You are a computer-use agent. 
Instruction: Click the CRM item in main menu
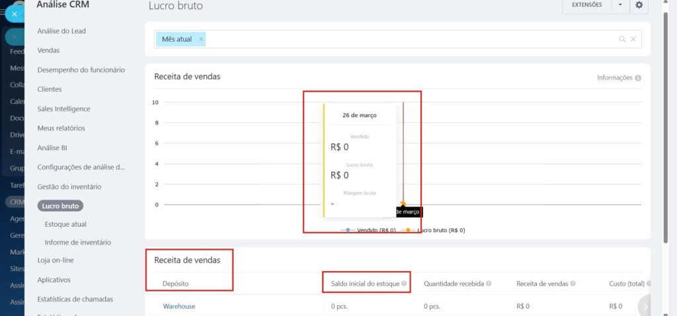(17, 202)
